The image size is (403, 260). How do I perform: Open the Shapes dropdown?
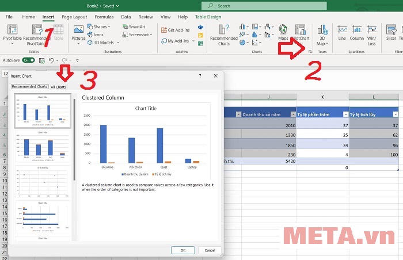[100, 26]
